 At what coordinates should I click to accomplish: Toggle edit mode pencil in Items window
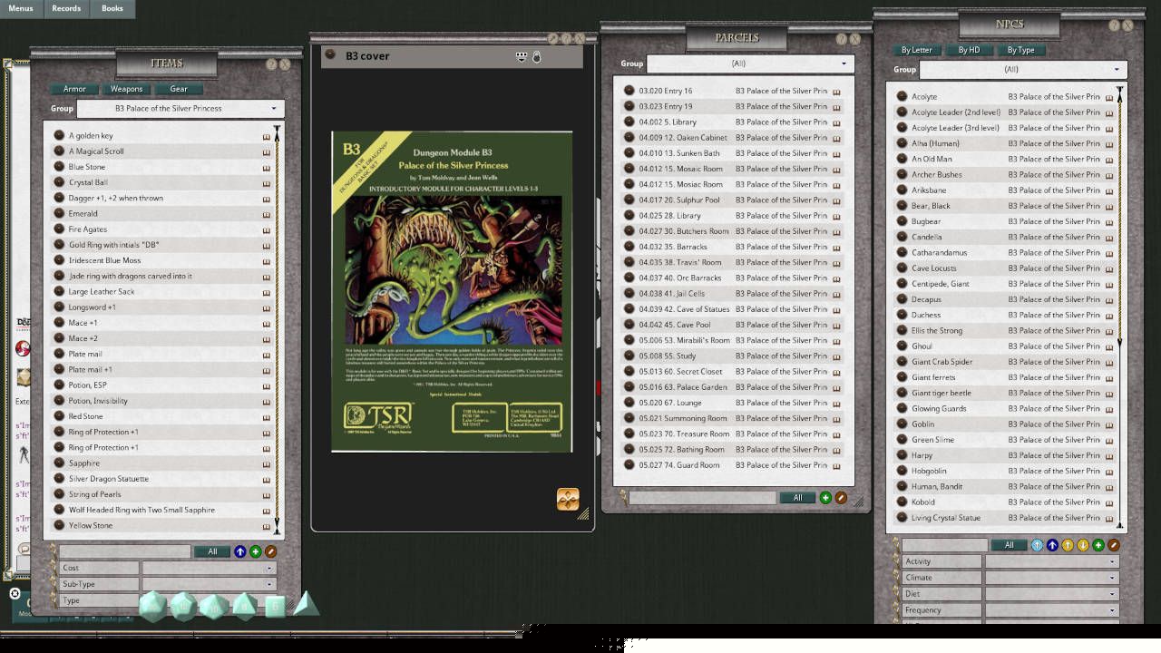(x=270, y=551)
